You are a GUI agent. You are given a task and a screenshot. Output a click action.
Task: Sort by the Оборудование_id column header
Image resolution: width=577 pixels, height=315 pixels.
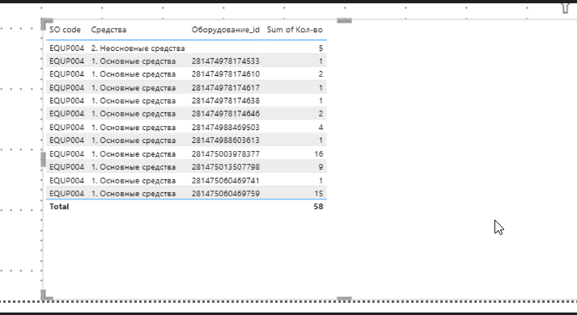tap(225, 30)
